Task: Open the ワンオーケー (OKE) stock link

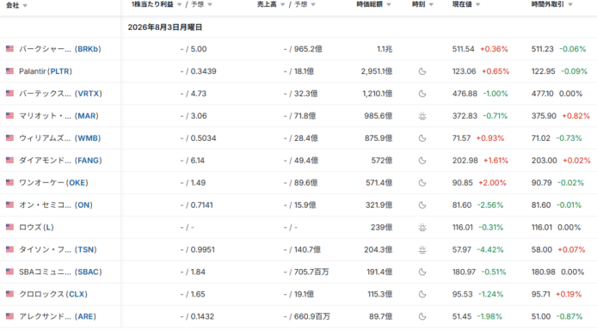Action: tap(53, 183)
